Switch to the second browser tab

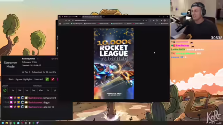(x=92, y=17)
